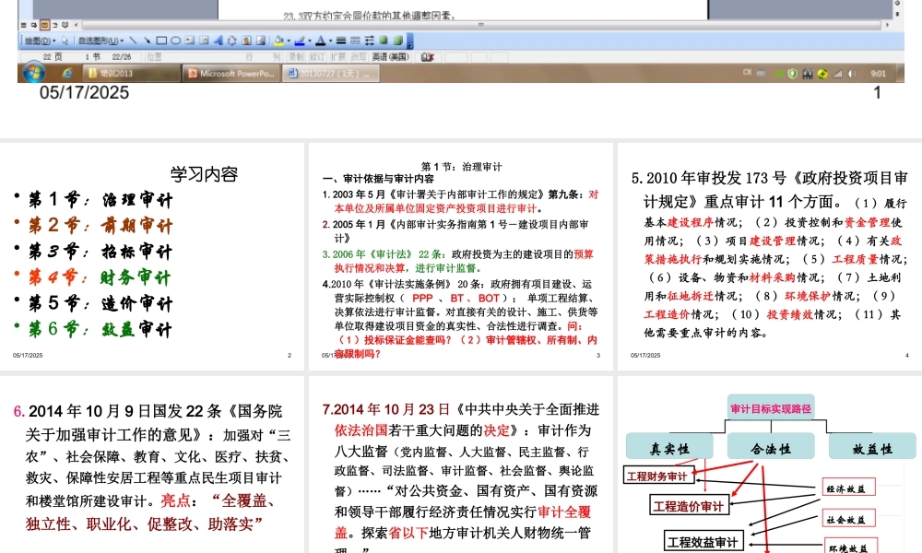Open dash style options
This screenshot has width=922, height=553.
pos(355,41)
